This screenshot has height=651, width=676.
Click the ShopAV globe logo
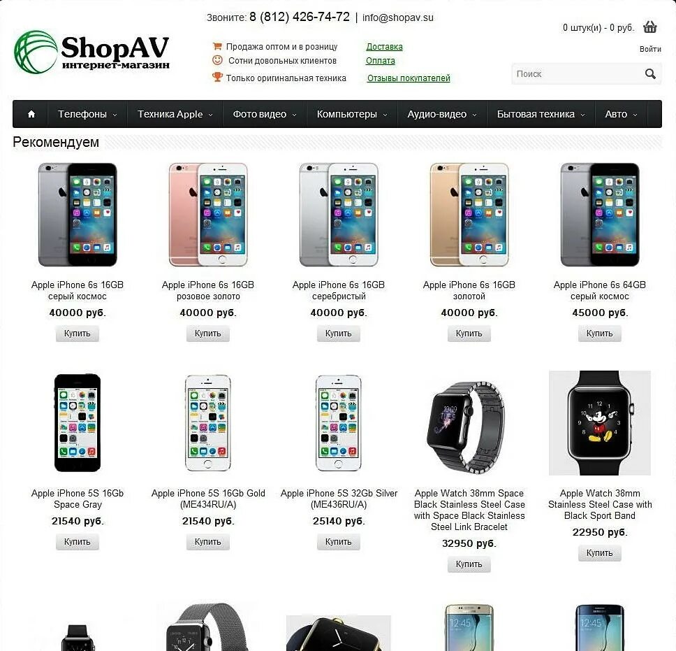tap(36, 52)
